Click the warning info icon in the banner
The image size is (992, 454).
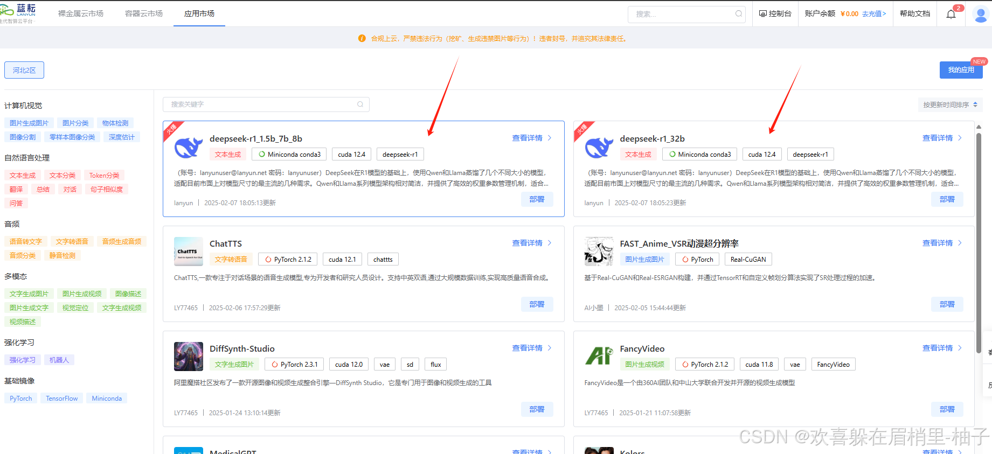(x=362, y=38)
